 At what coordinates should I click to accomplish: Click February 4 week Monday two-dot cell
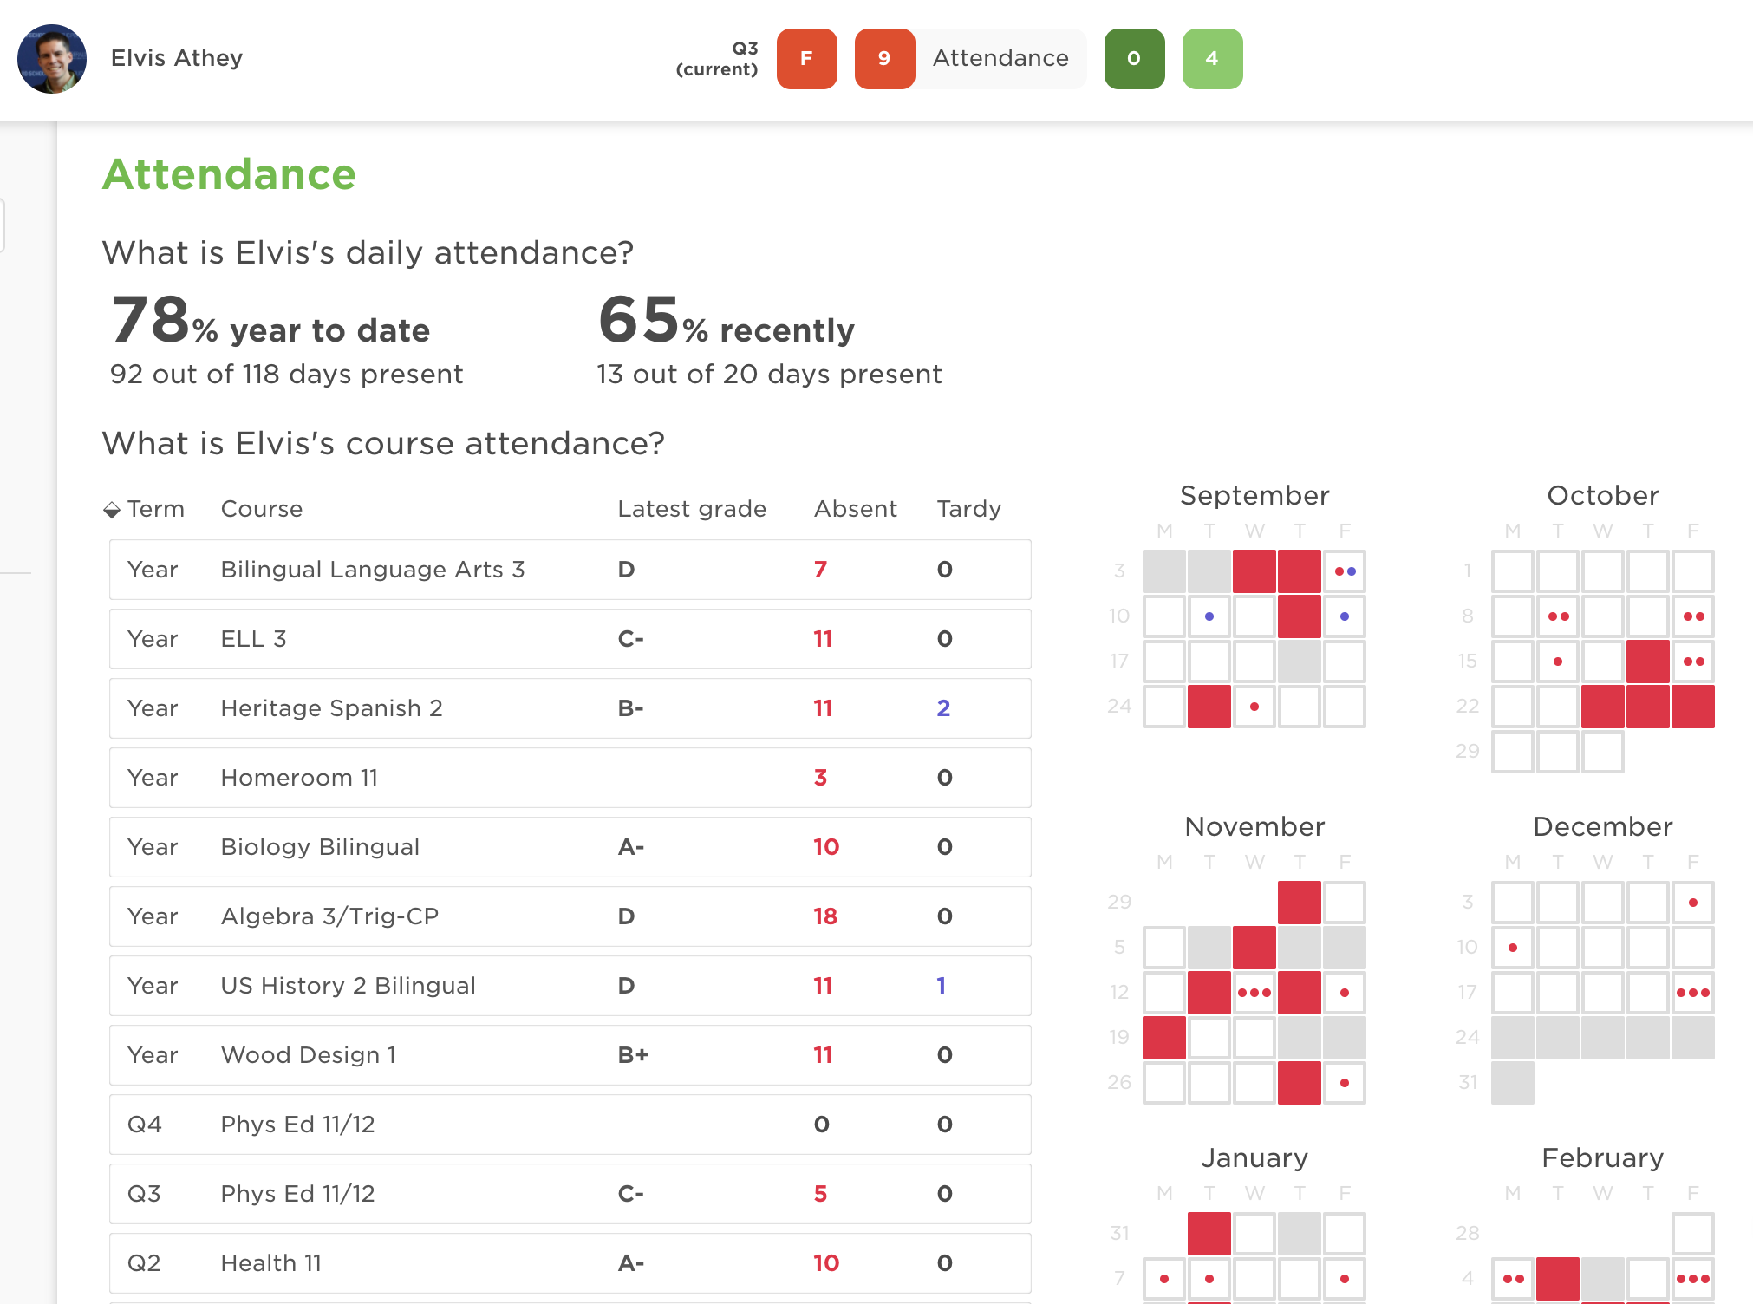coord(1513,1279)
